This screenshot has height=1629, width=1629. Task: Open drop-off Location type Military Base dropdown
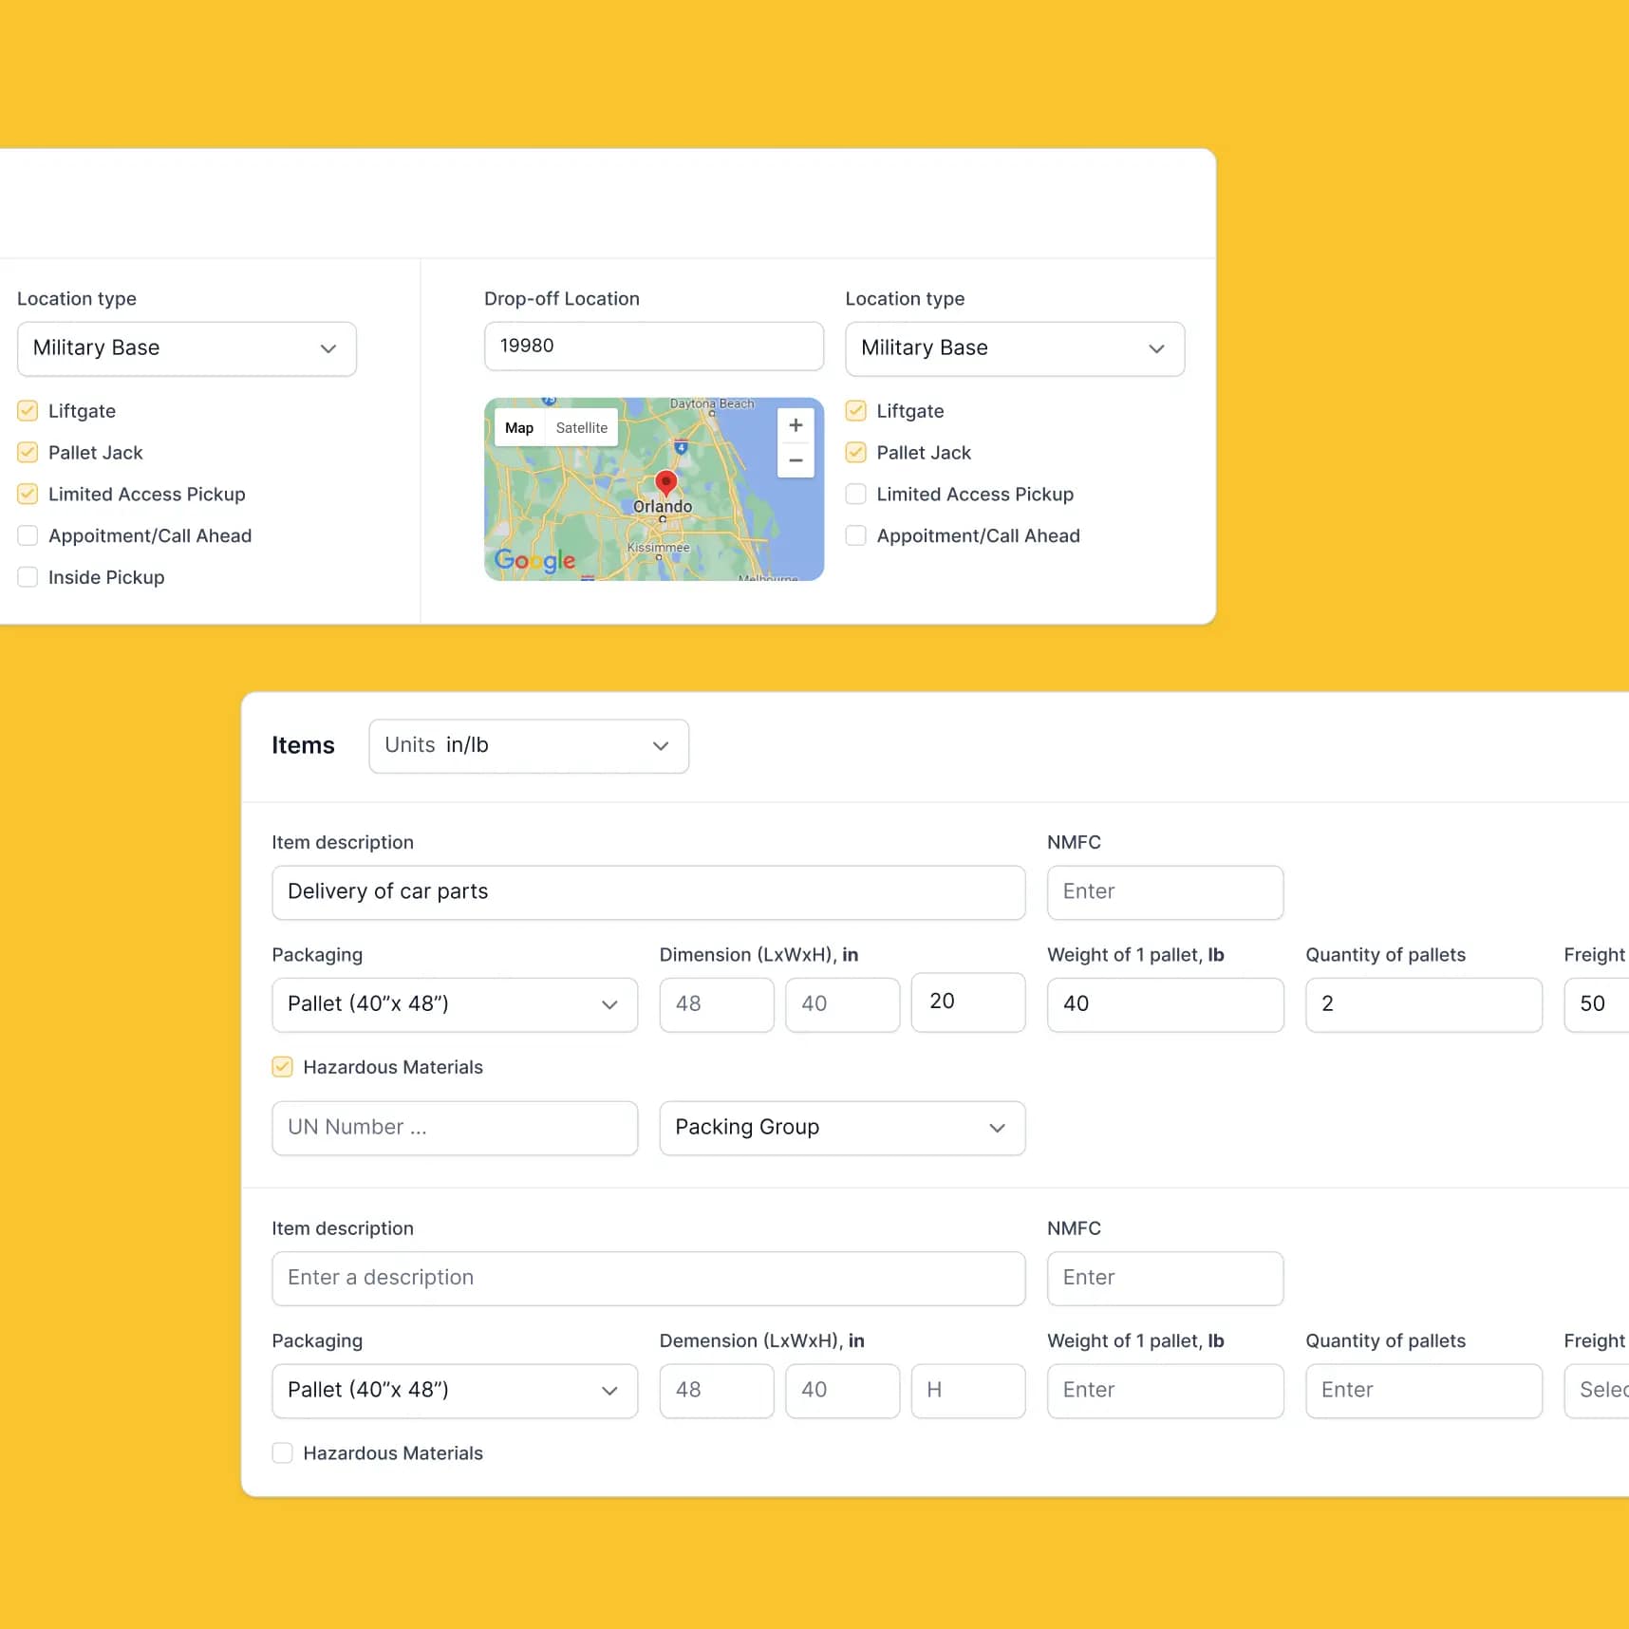[1014, 348]
